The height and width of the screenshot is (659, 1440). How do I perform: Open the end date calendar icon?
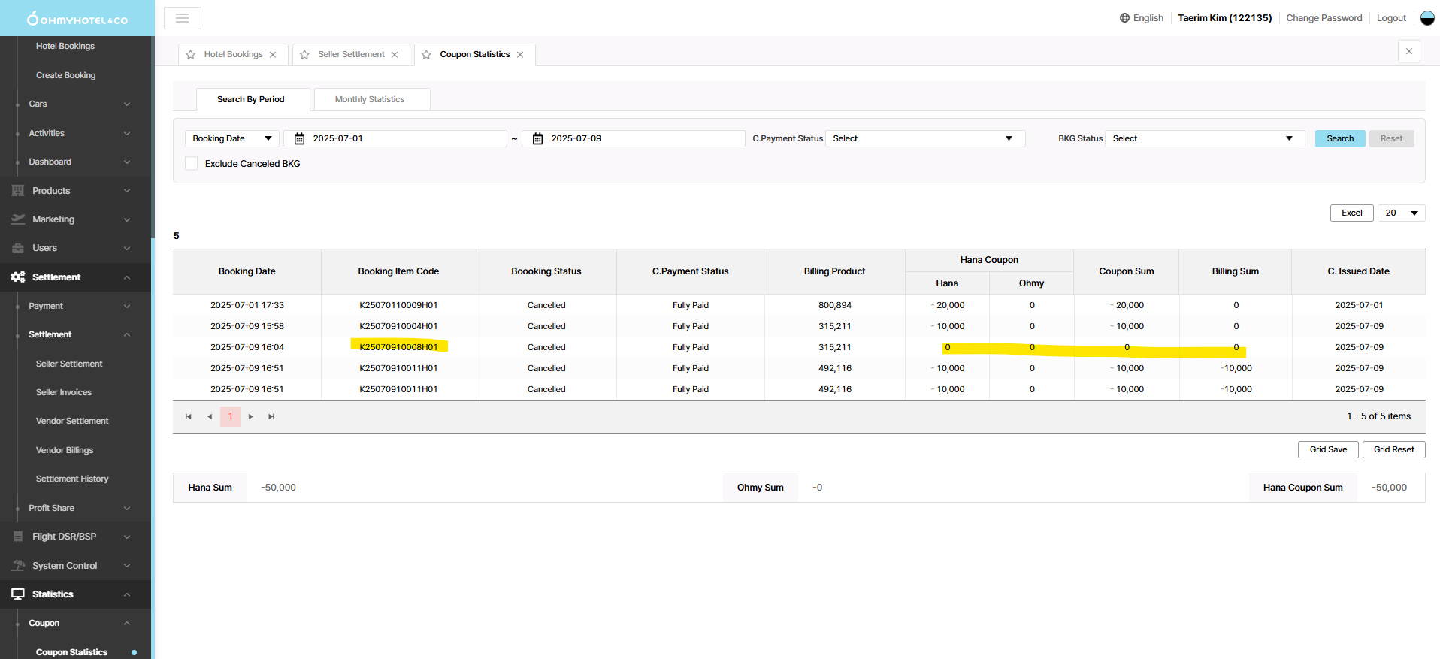click(x=537, y=139)
